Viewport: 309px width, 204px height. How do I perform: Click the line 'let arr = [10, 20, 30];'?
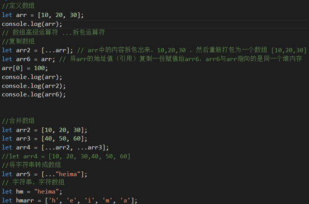coord(42,15)
